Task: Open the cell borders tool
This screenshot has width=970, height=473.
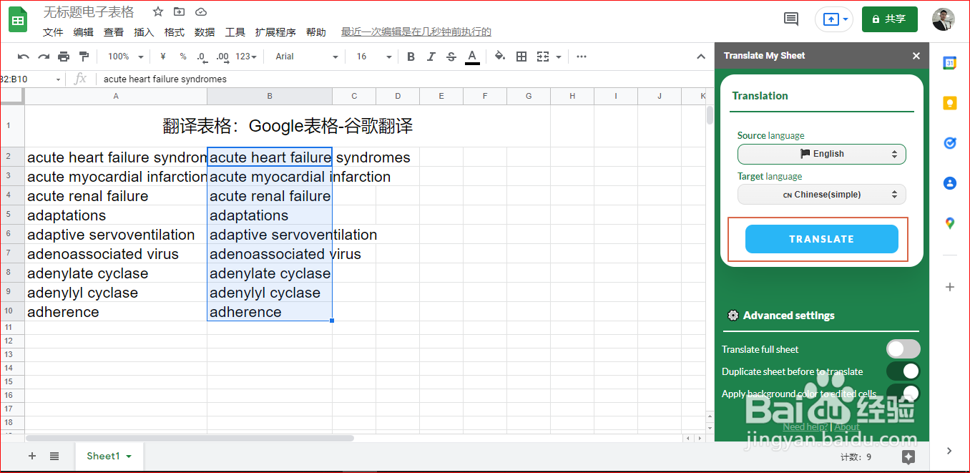Action: [521, 57]
